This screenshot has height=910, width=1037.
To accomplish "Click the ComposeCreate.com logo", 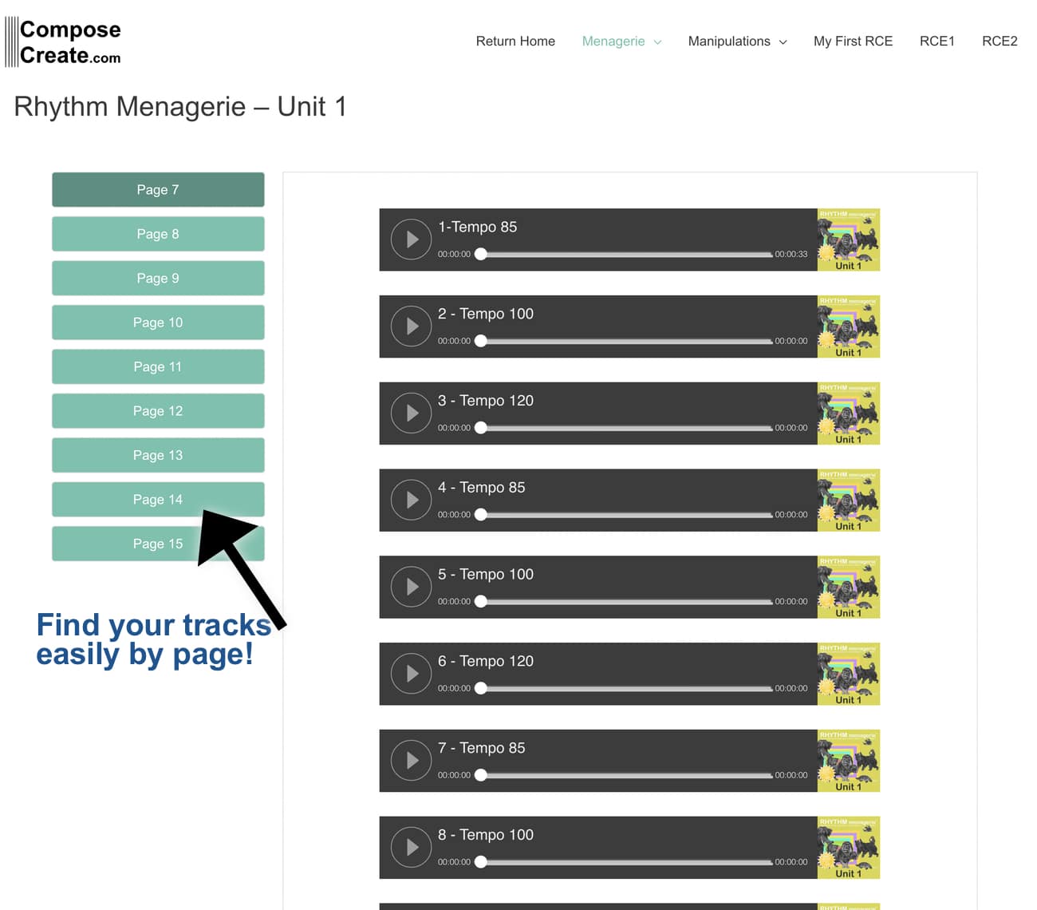I will (63, 40).
